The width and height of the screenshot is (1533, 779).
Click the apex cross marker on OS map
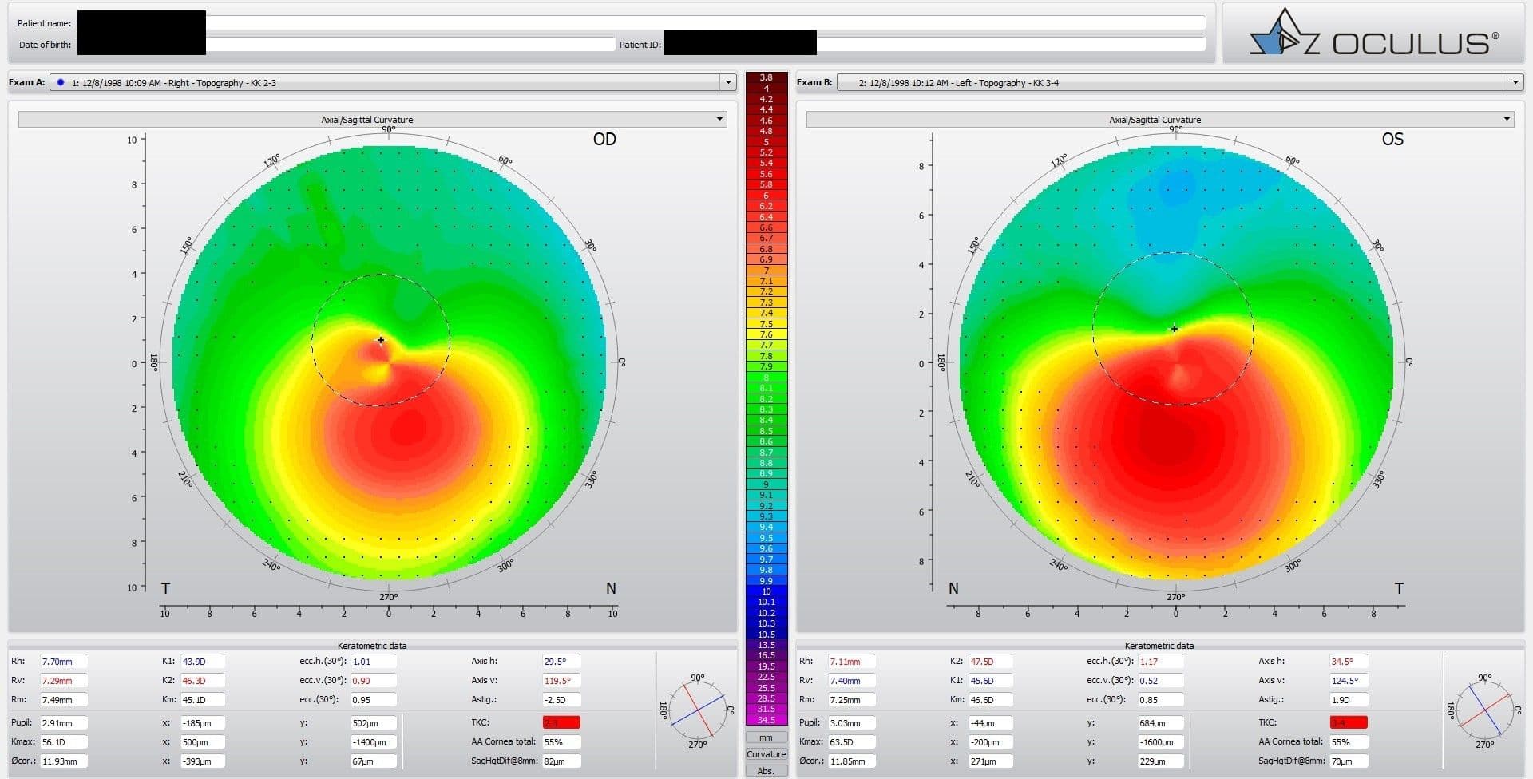click(1175, 328)
